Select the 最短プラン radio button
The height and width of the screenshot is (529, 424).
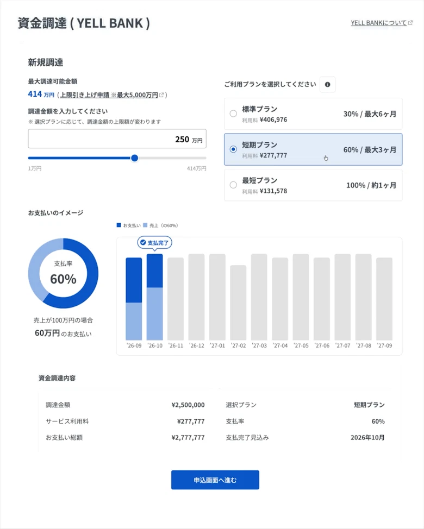pos(233,185)
